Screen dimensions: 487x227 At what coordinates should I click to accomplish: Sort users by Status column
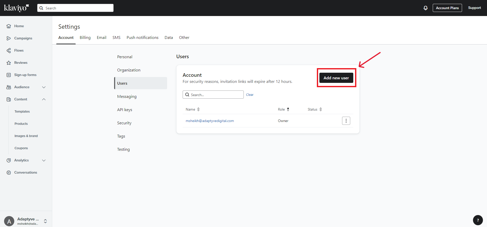pos(320,109)
